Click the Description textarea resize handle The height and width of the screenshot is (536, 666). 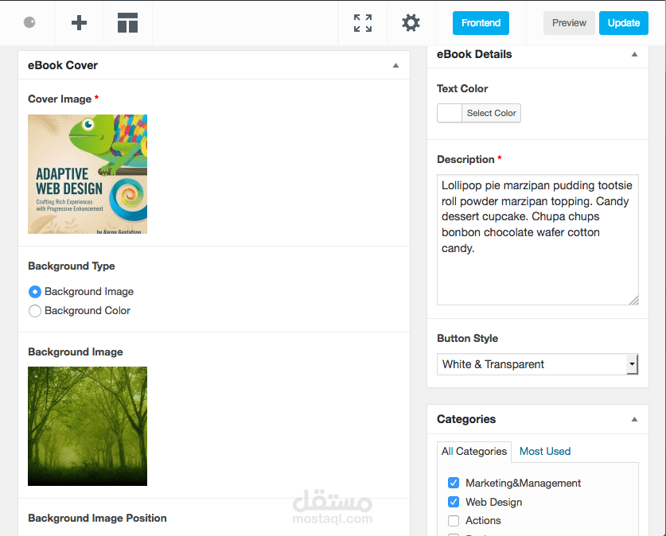tap(633, 301)
